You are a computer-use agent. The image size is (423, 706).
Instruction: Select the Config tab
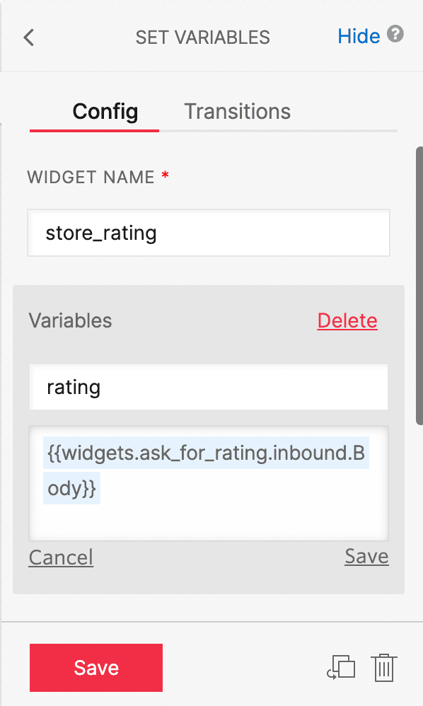pyautogui.click(x=104, y=111)
